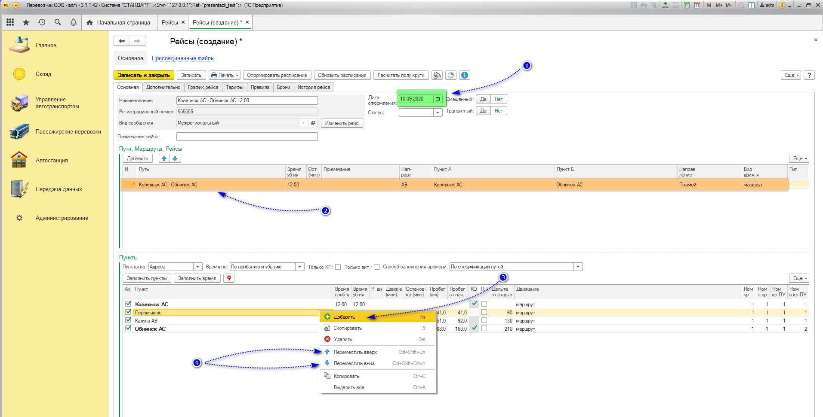Click the favorites star icon
823x417 pixels.
26,22
